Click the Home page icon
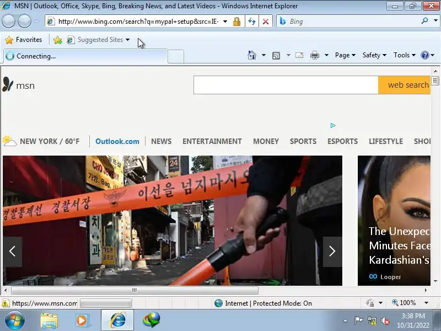The width and height of the screenshot is (441, 331). 252,55
